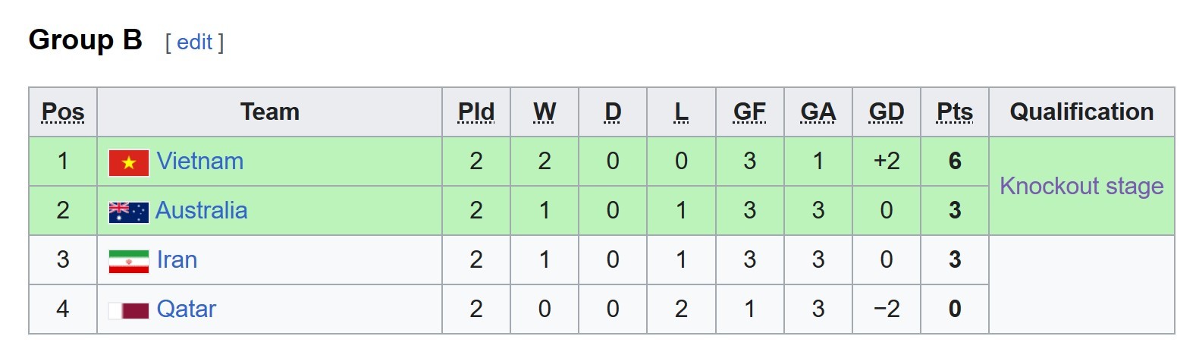Click the Pld column header abbreviation

(476, 112)
